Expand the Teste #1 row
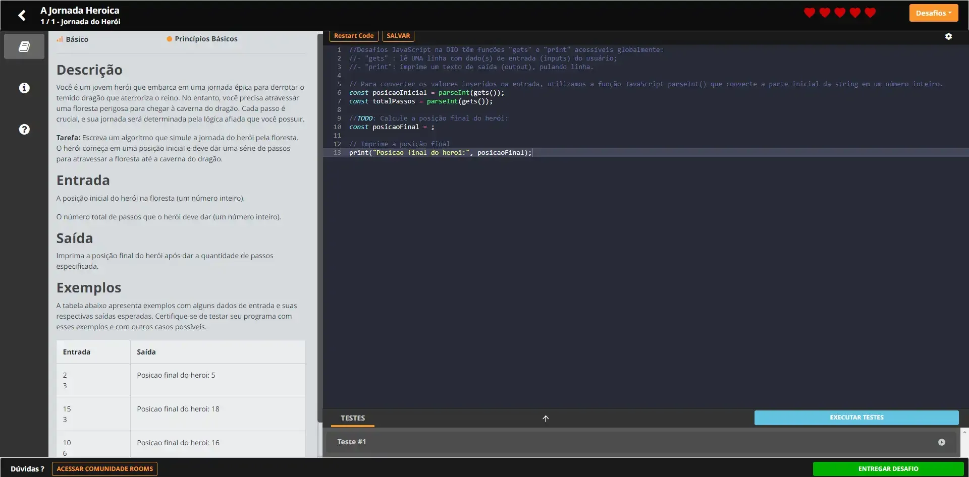Image resolution: width=969 pixels, height=477 pixels. point(642,442)
